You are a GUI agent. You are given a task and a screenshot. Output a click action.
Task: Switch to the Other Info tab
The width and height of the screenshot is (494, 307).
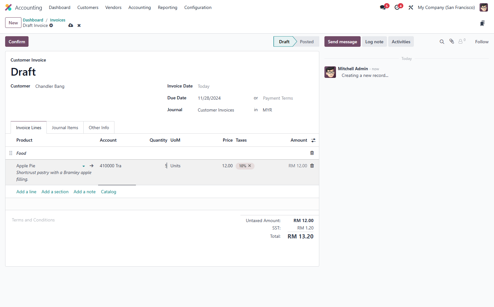[x=99, y=128]
